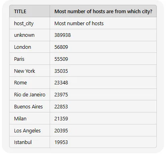Click the value 19953

coord(61,142)
